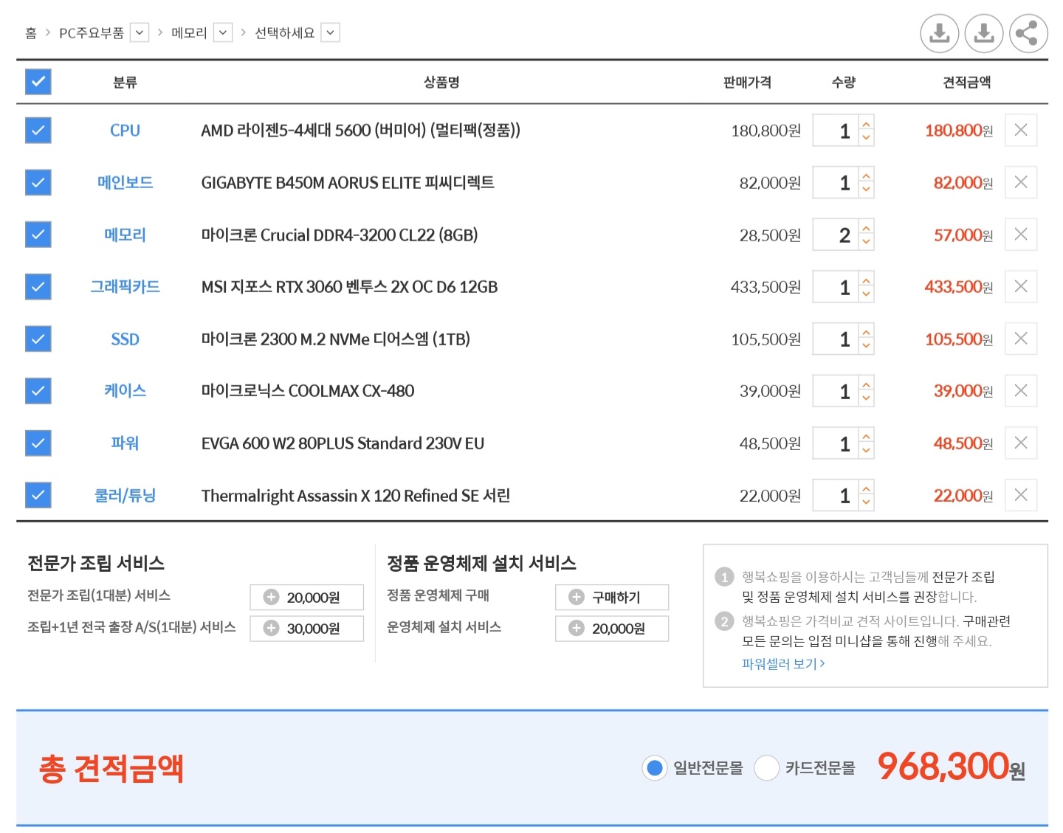Remove the CPU row with its X button

1021,130
